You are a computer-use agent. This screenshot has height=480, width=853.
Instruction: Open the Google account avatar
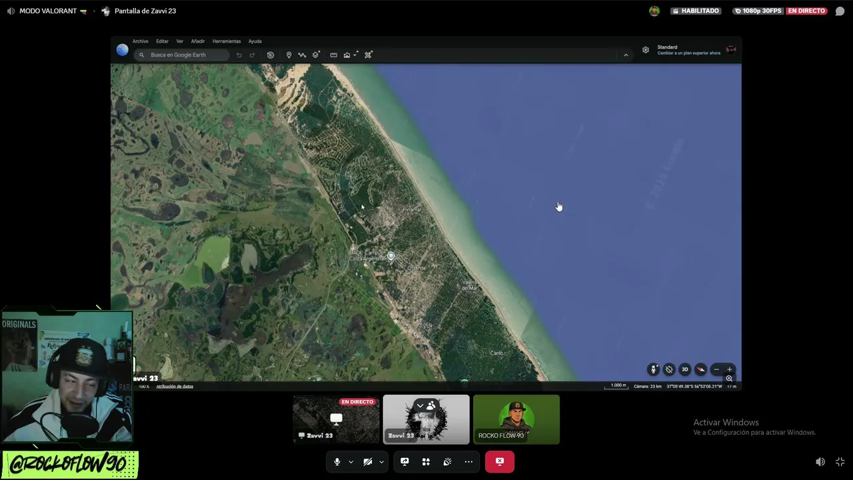[x=731, y=49]
